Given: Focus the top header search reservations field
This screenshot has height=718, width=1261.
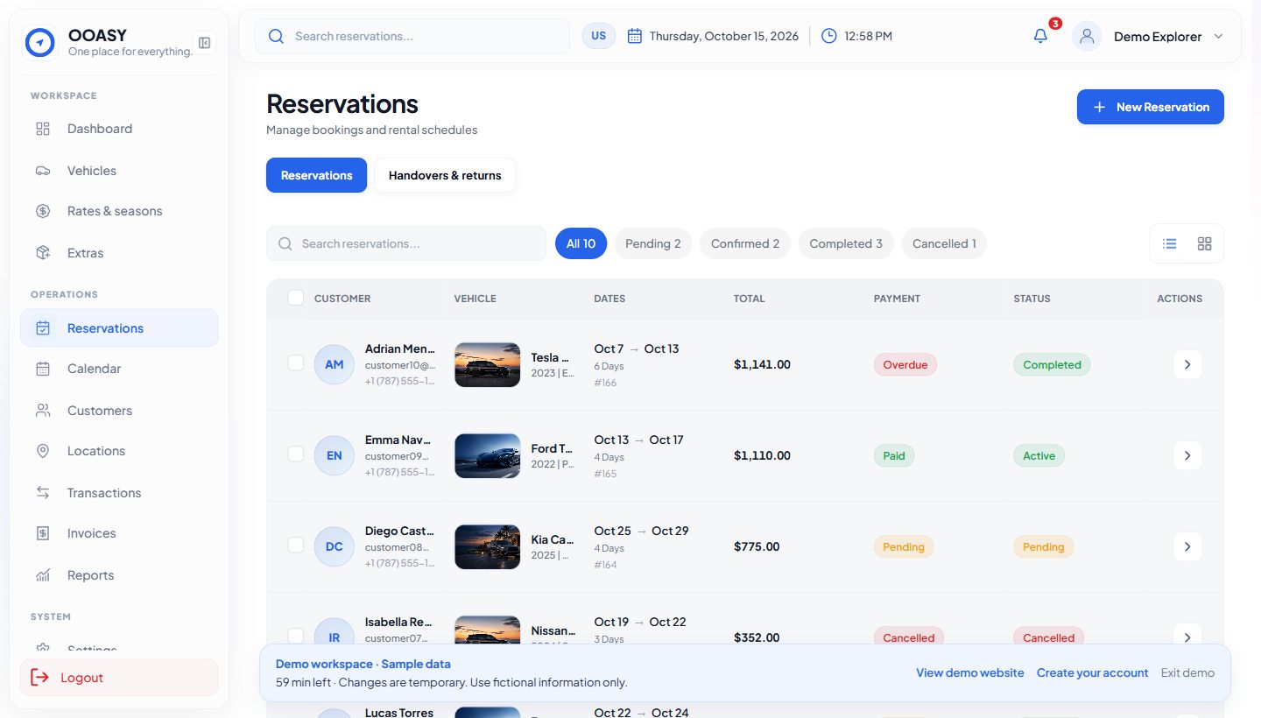Looking at the screenshot, I should tap(412, 36).
